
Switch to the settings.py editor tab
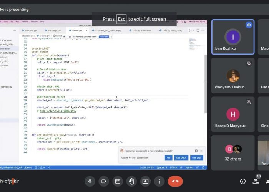(54, 30)
